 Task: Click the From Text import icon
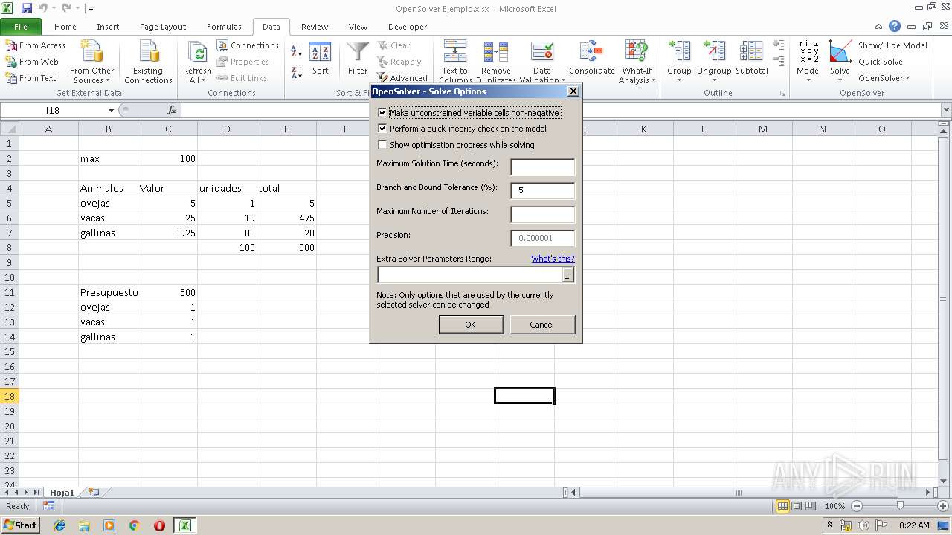click(x=11, y=78)
